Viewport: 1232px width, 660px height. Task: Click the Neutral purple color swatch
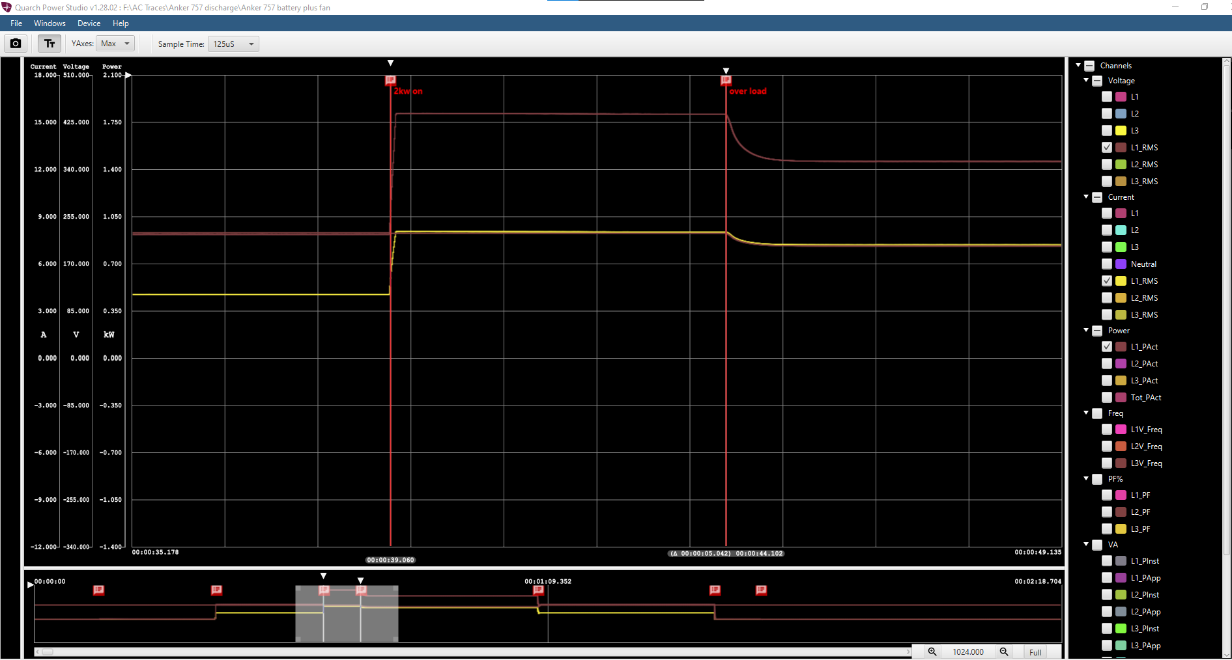click(x=1121, y=264)
